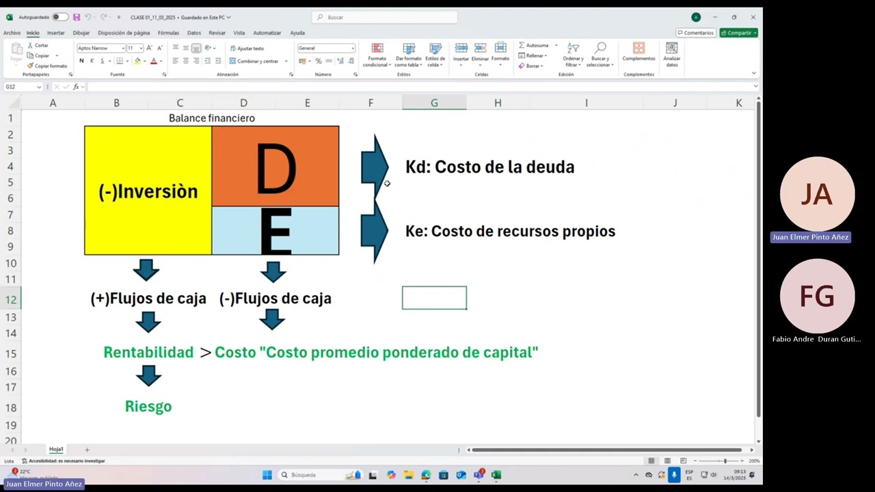The image size is (875, 492).
Task: Click the increase indent icon
Action: click(218, 61)
